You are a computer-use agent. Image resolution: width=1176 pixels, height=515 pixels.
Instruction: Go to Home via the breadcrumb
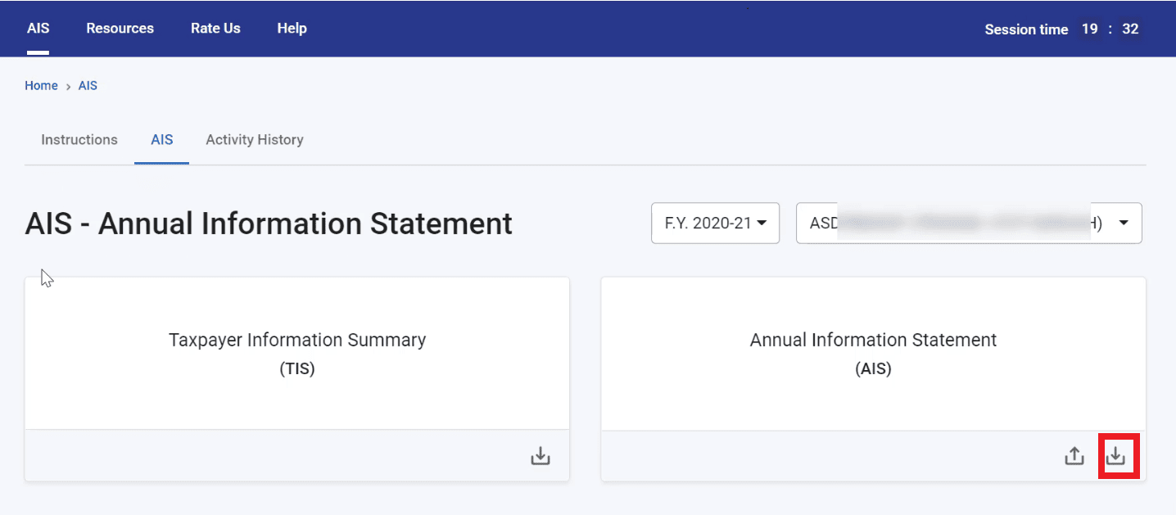point(41,86)
